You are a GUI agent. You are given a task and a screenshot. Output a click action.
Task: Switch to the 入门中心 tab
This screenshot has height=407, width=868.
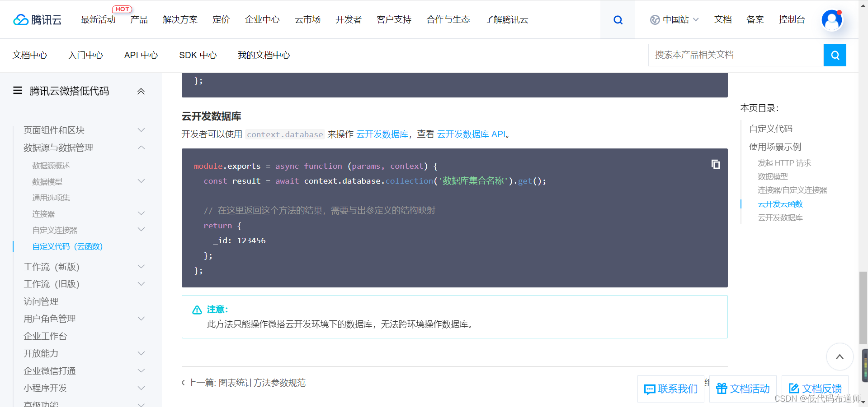point(85,55)
